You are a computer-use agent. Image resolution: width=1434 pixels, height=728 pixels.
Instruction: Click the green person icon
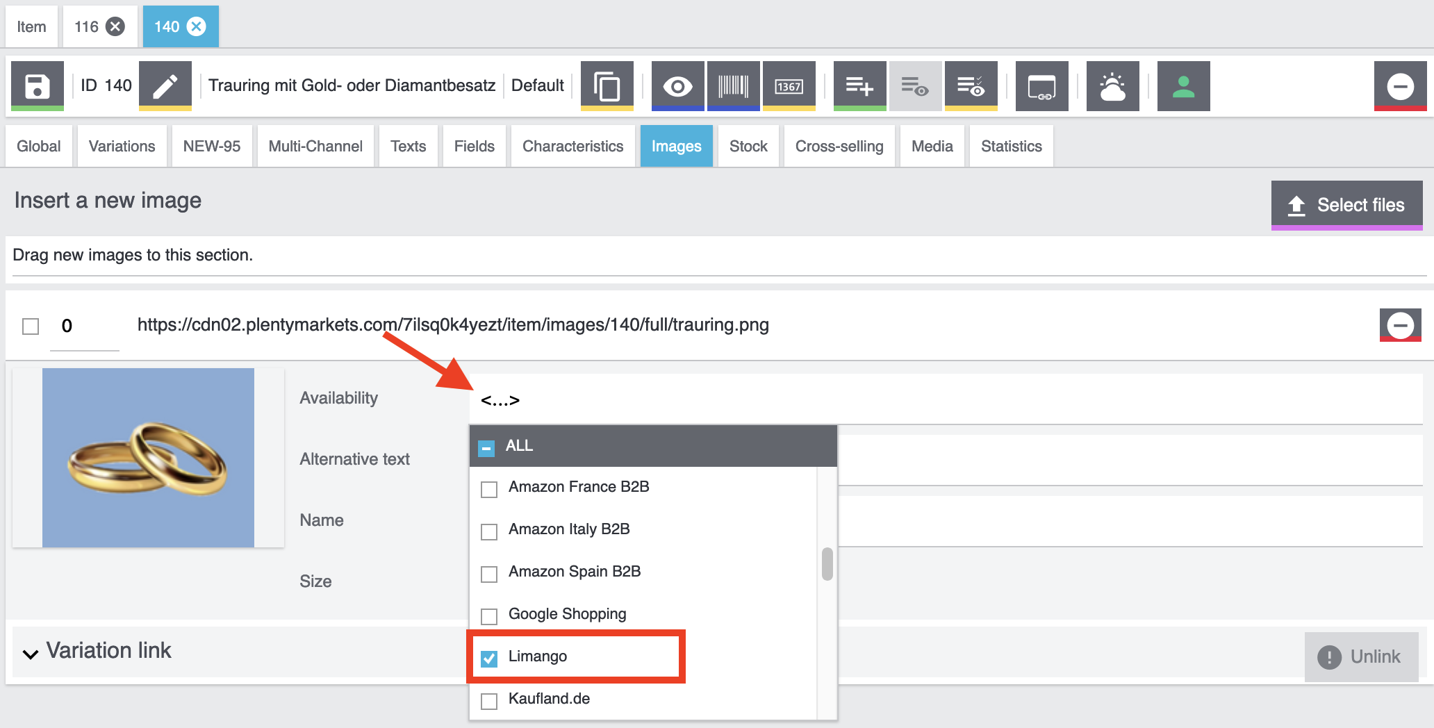coord(1183,86)
